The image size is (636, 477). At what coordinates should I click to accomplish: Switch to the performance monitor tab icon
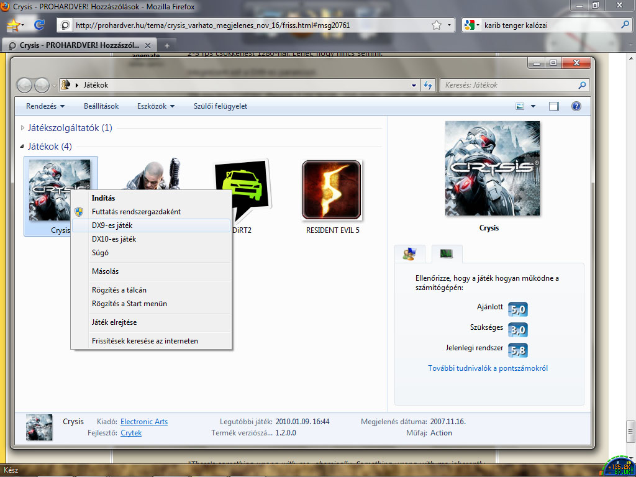click(x=446, y=254)
